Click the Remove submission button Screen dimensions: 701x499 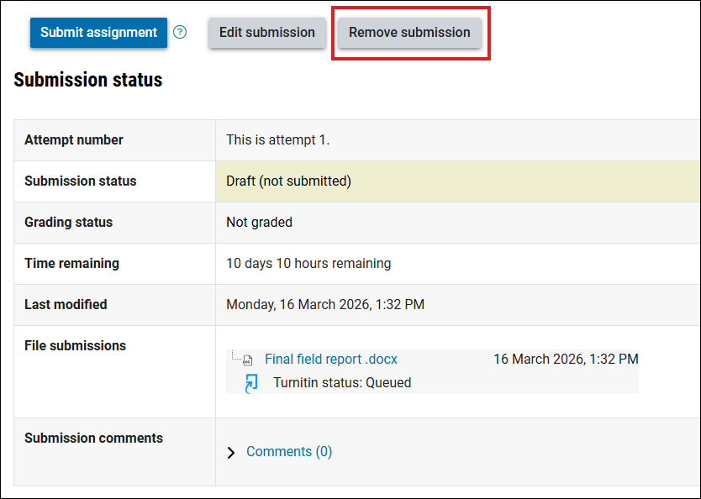pos(409,33)
